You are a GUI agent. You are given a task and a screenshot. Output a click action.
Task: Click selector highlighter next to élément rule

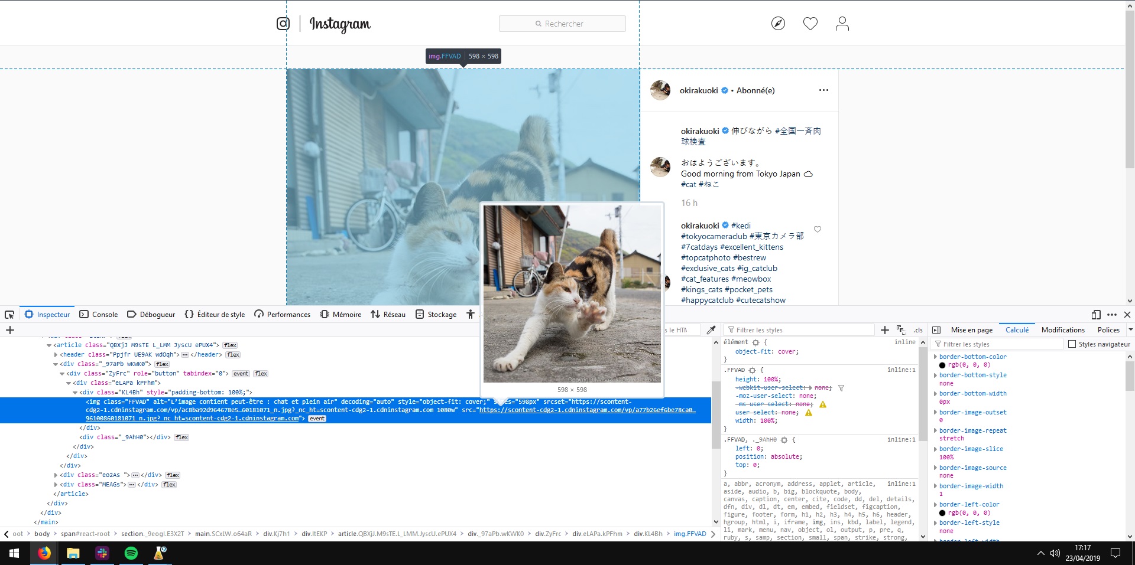(755, 342)
